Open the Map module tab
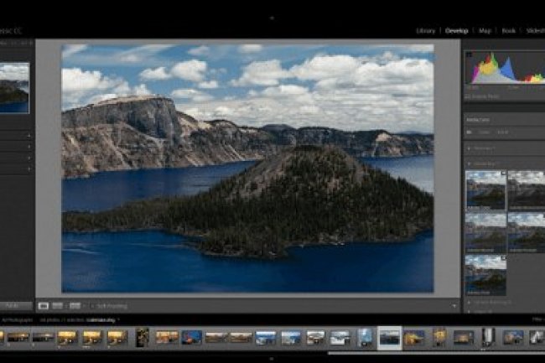 pyautogui.click(x=485, y=31)
